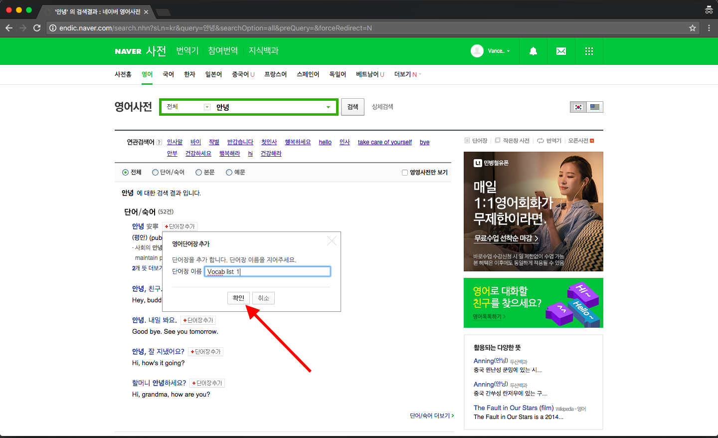The height and width of the screenshot is (438, 718).
Task: Click the related search term bye
Action: (424, 142)
